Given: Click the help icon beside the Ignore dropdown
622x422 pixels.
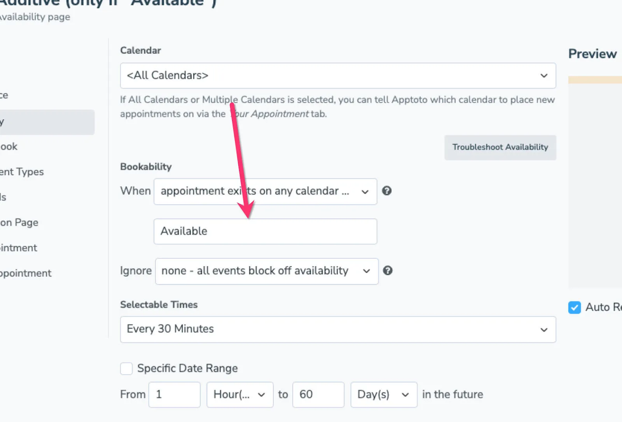Looking at the screenshot, I should (x=388, y=271).
